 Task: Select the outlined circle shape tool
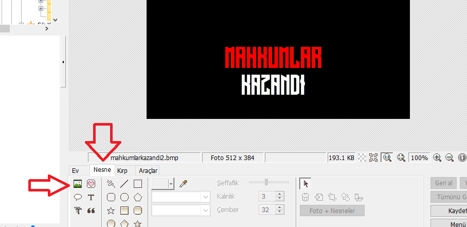124,197
